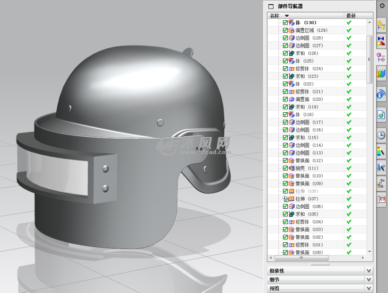Image resolution: width=388 pixels, height=293 pixels.
Task: Open the web browser sidebar tab
Action: point(381,115)
